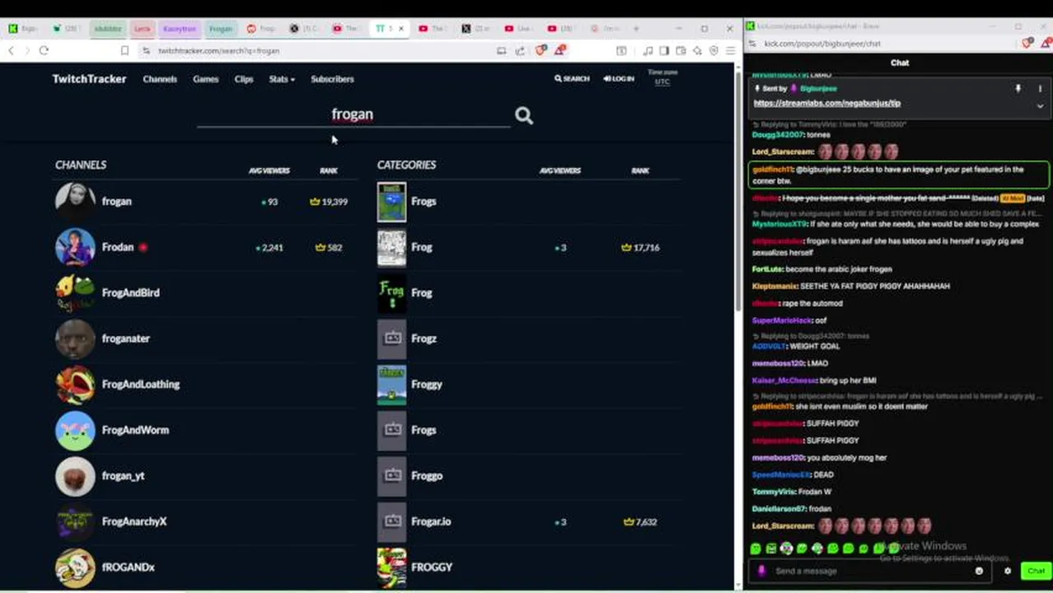The width and height of the screenshot is (1053, 593).
Task: Click the frogan search input field
Action: coord(353,114)
